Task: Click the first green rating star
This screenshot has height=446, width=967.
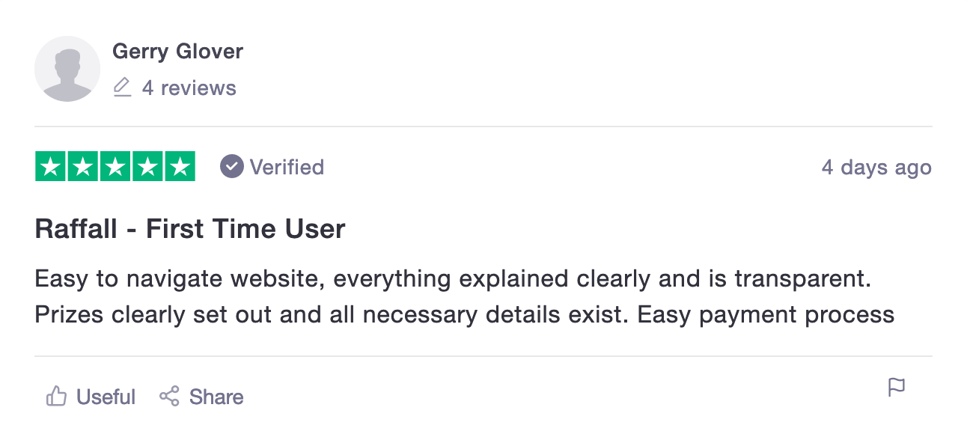Action: (51, 167)
